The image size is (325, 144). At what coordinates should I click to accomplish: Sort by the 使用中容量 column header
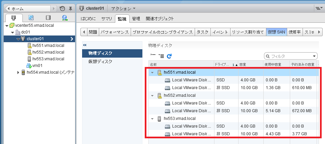pos(276,65)
